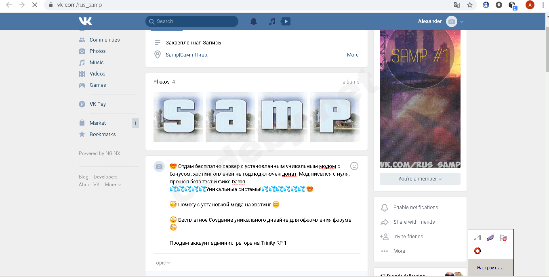
Task: Expand the Alexander account dropdown
Action: point(462,21)
